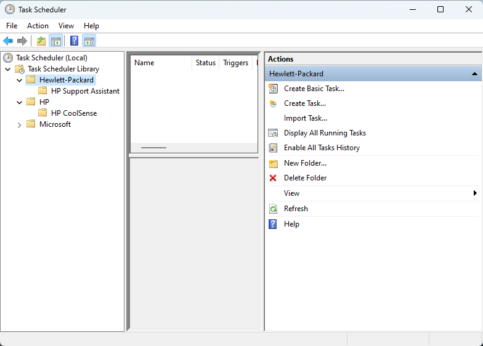Click the Enable All Tasks History icon

pyautogui.click(x=274, y=148)
